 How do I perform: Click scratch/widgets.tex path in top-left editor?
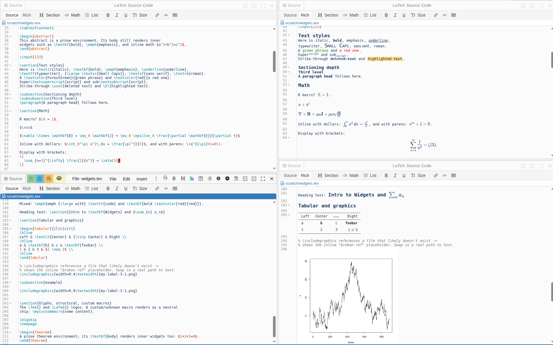[x=23, y=23]
